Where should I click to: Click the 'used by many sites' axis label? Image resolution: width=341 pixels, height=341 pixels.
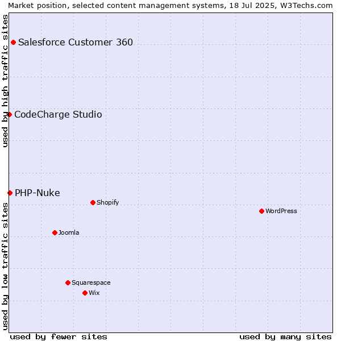(285, 337)
